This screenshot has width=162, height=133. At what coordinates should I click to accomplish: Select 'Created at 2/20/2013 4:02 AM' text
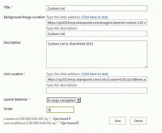24,119
